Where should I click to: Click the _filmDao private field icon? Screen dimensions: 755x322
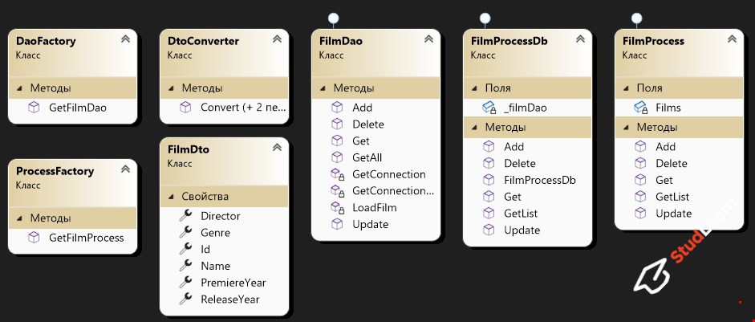point(489,108)
